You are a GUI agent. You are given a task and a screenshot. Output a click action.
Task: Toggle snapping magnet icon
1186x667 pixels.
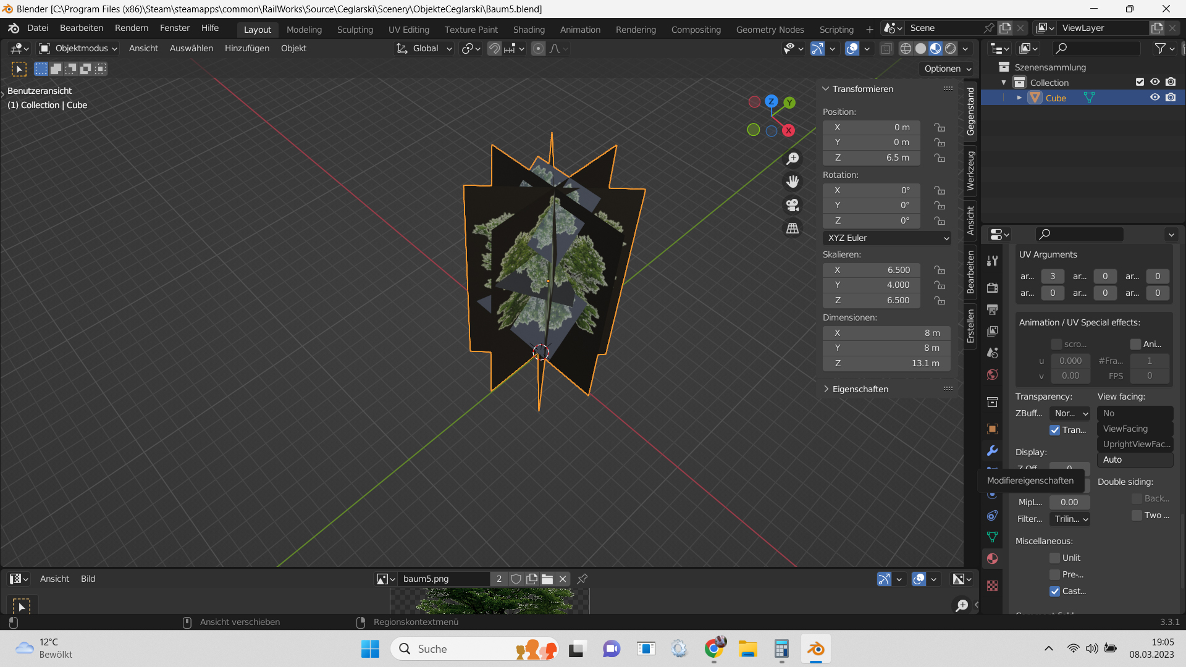point(494,48)
